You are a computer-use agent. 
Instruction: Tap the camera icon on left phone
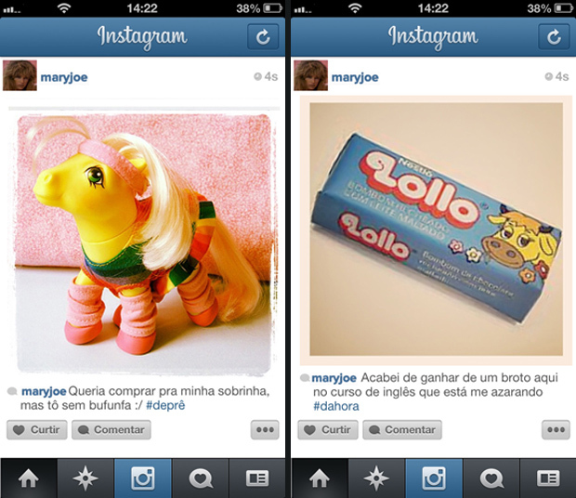(x=143, y=478)
